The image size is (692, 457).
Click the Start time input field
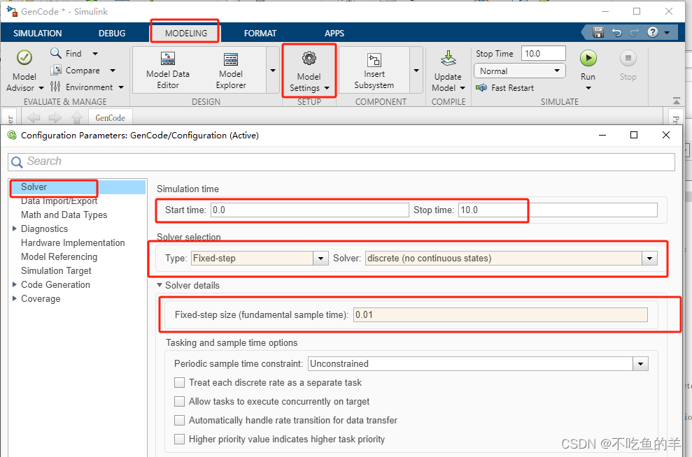coord(310,210)
